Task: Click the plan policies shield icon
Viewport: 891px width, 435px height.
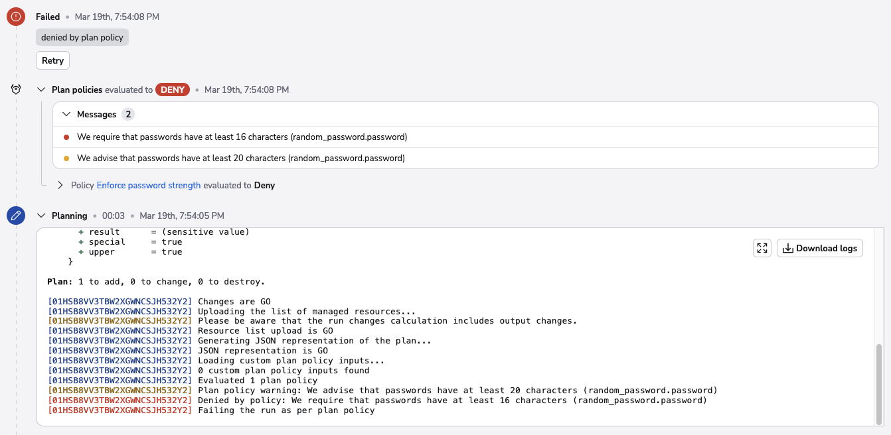Action: [x=16, y=90]
